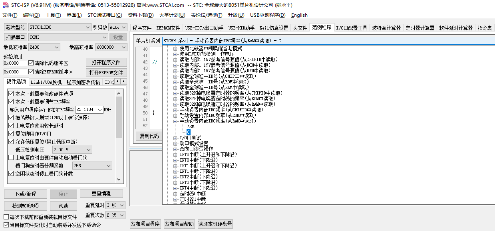The height and width of the screenshot is (231, 495).
Task: Expand the 端口模式设置 tree node
Action: pos(175,143)
